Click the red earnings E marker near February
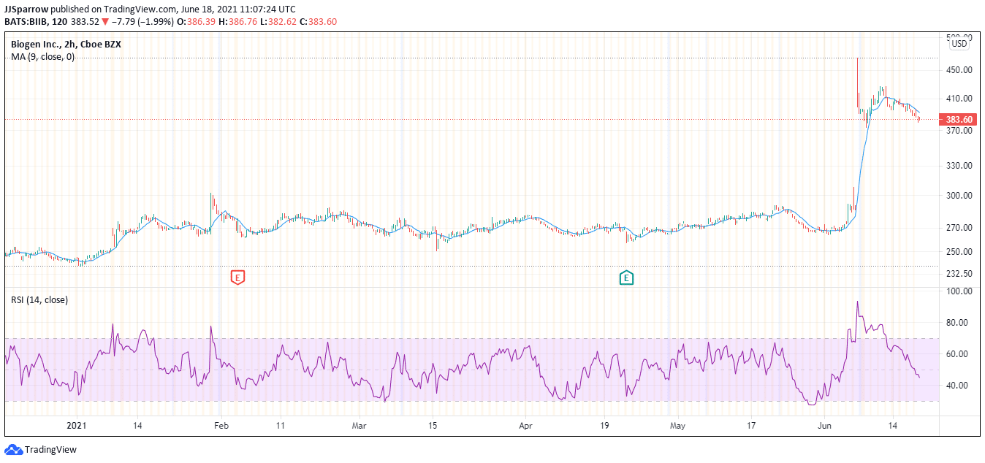The image size is (985, 463). [237, 278]
